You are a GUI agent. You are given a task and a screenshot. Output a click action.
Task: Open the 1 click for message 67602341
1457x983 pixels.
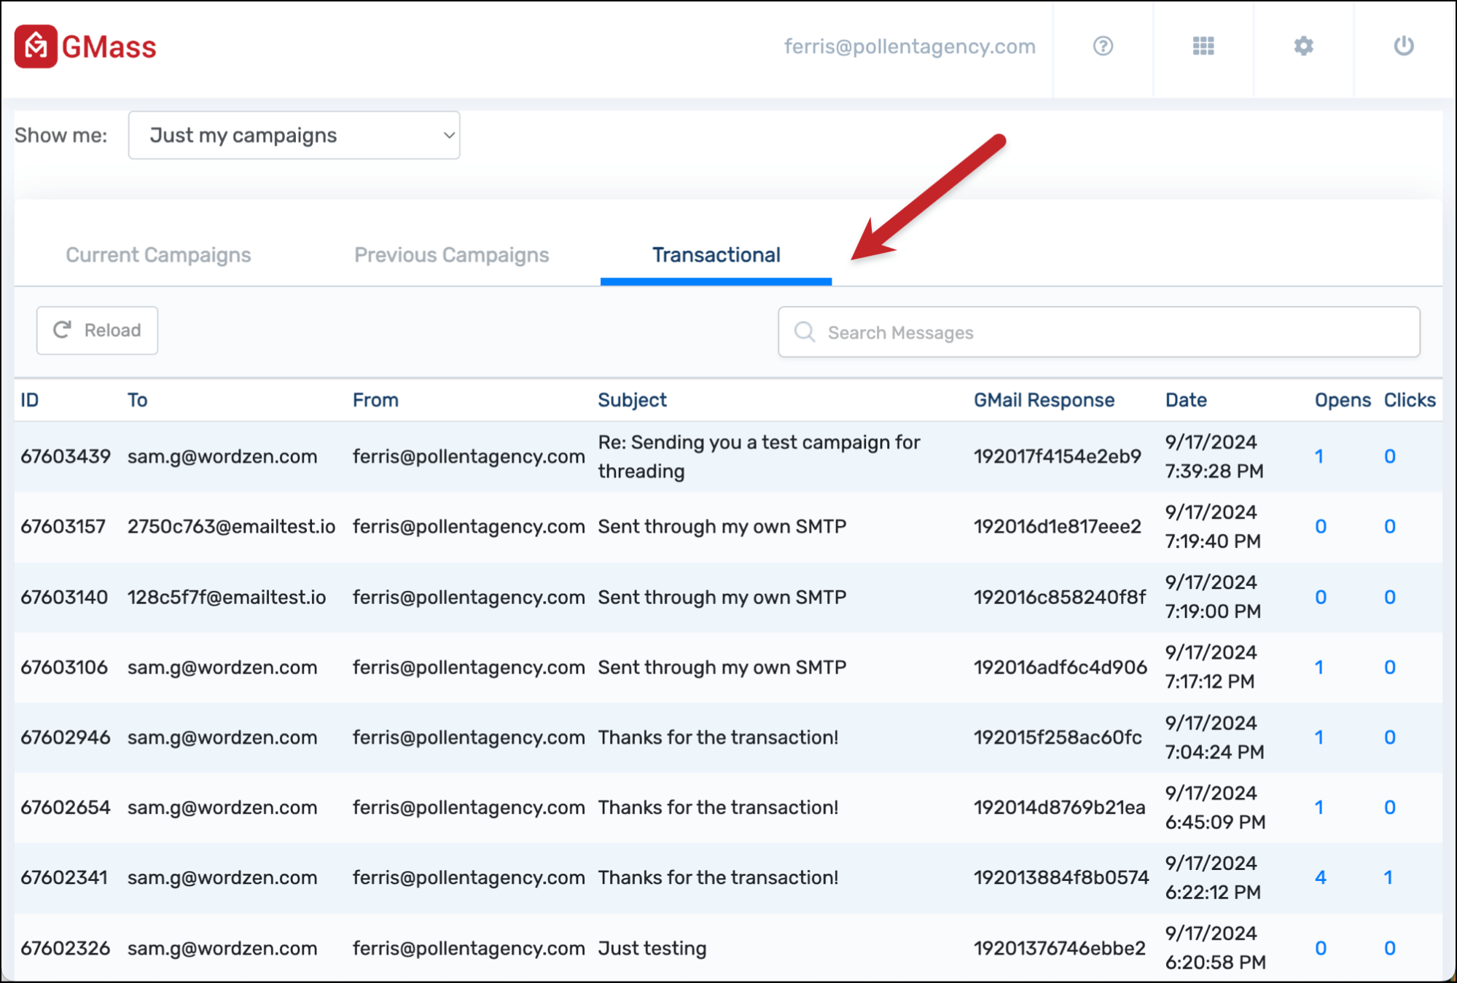click(1388, 877)
